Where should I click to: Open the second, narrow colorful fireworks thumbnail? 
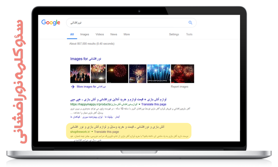[98, 74]
